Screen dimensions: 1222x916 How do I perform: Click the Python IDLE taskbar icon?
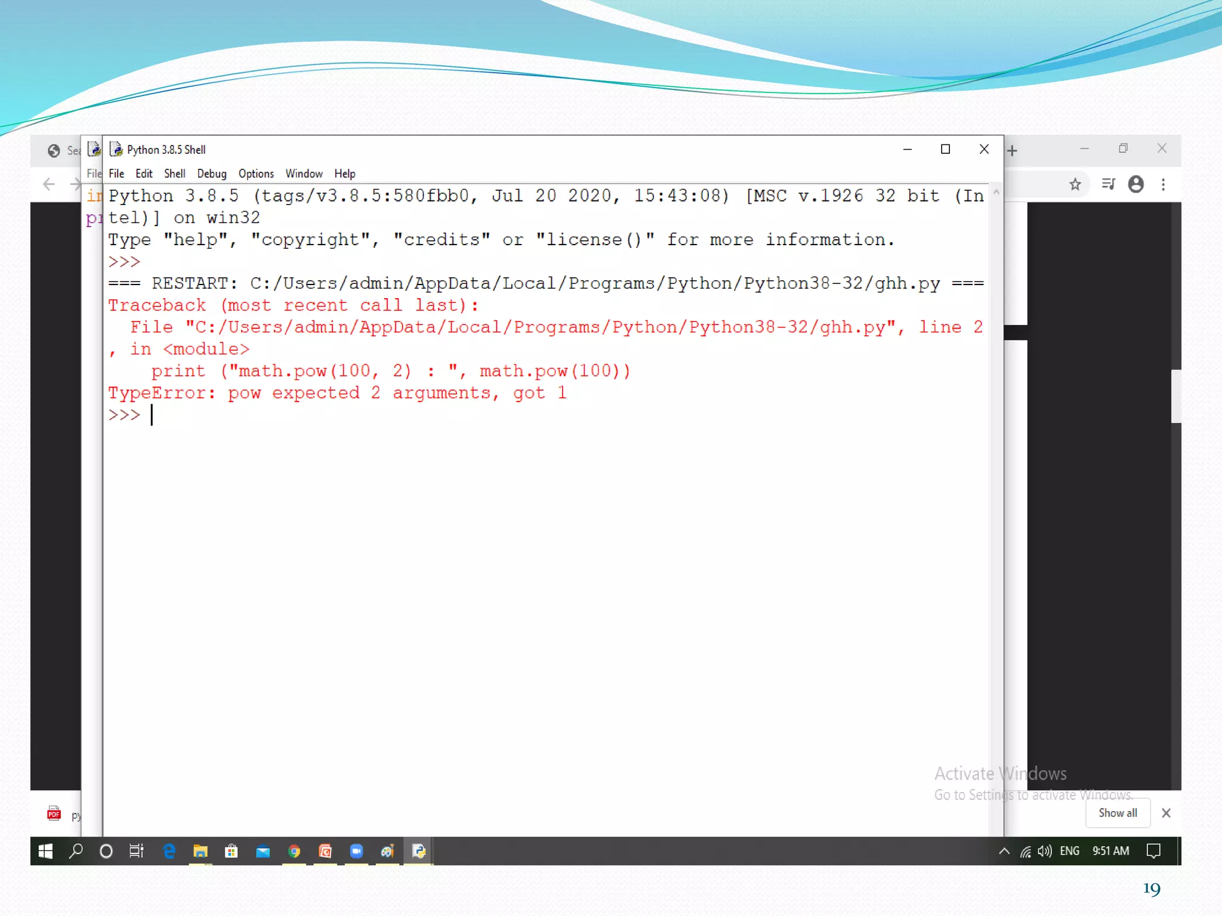(419, 851)
